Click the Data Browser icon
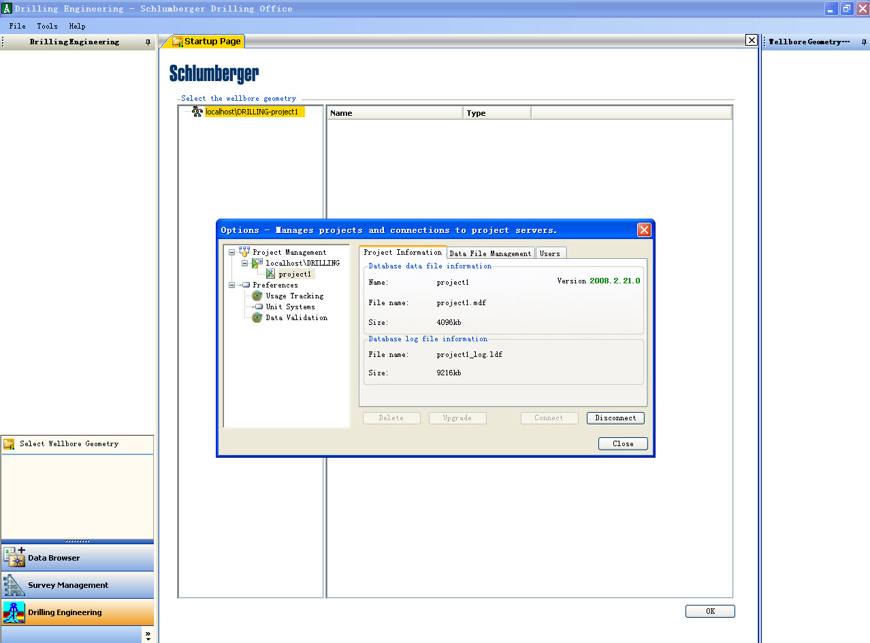 tap(14, 557)
